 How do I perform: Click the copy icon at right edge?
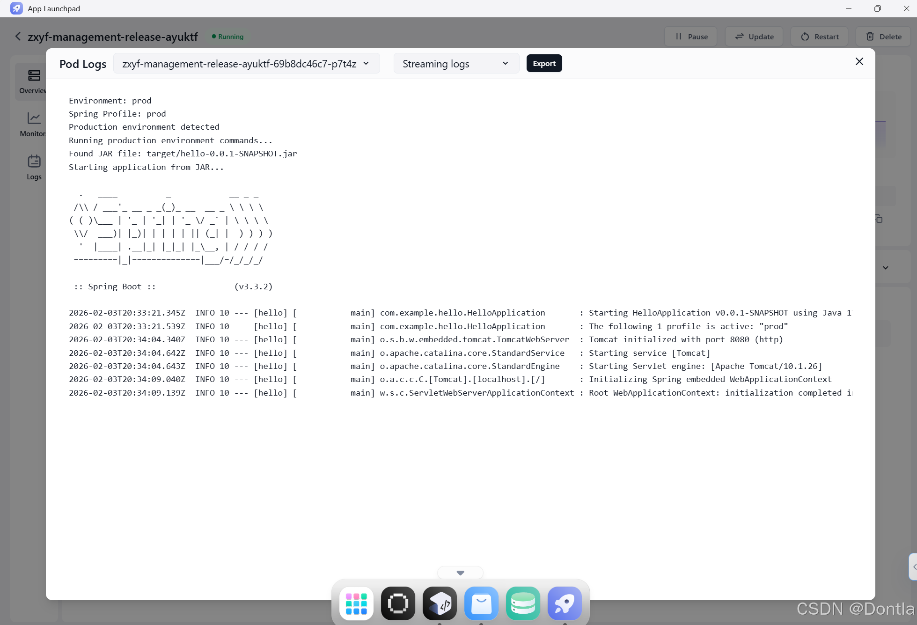(879, 219)
